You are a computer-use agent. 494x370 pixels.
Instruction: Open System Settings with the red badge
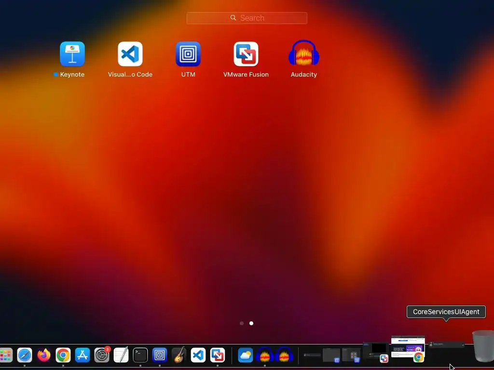pos(102,355)
